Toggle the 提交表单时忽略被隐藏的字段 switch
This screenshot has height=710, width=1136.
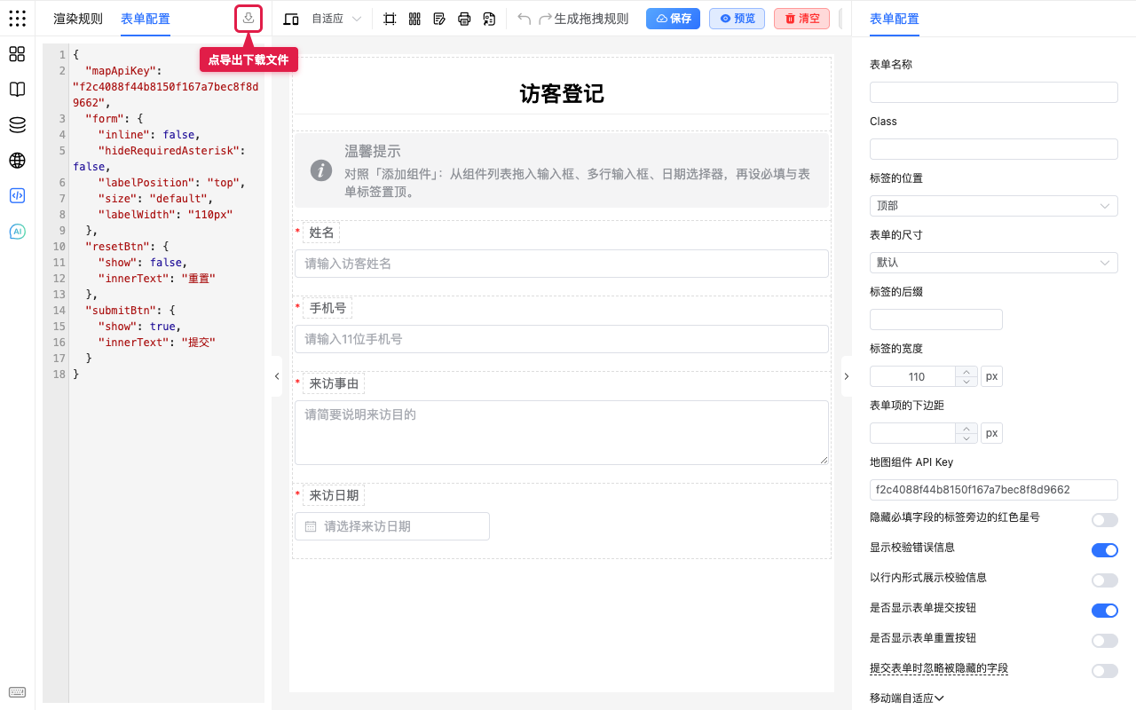point(1104,671)
